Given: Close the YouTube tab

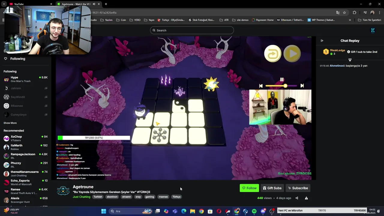Looking at the screenshot, I should tap(51, 4).
